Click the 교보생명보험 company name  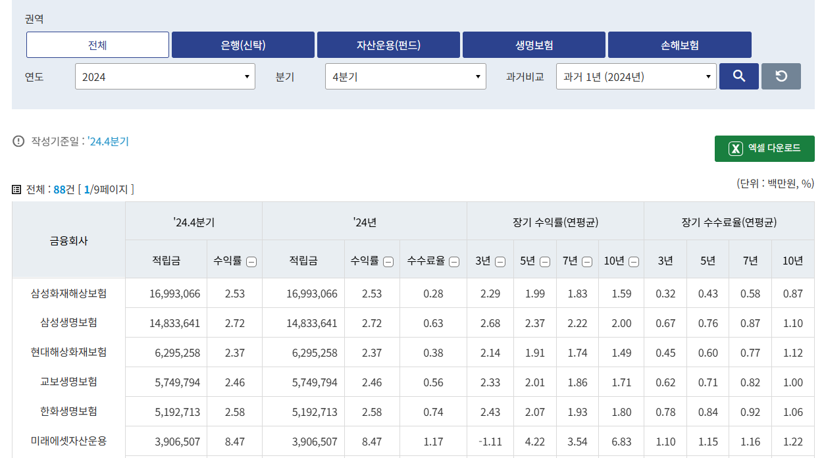68,382
